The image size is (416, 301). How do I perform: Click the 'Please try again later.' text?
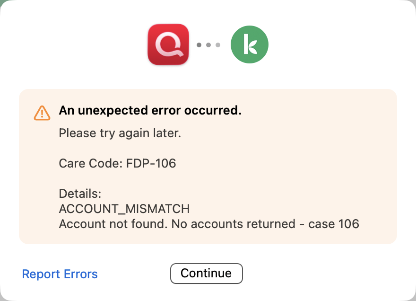click(120, 133)
